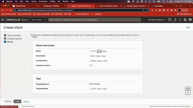
Task: Click the Terraform version value 1.0.x
Action: (x=91, y=65)
